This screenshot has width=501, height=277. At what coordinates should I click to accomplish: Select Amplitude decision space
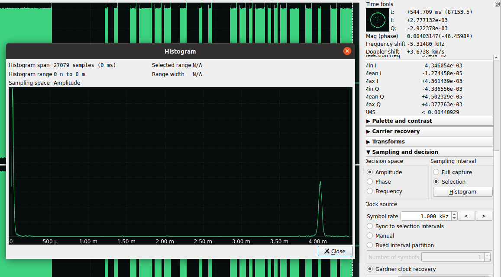click(370, 172)
